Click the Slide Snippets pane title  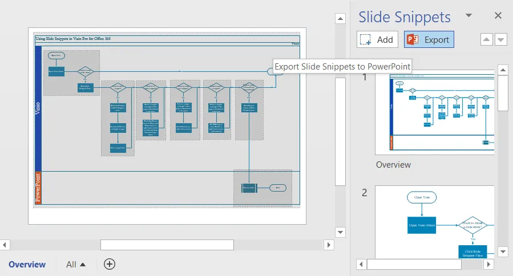[x=405, y=17]
